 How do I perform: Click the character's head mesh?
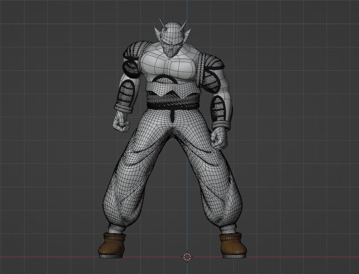pos(172,39)
